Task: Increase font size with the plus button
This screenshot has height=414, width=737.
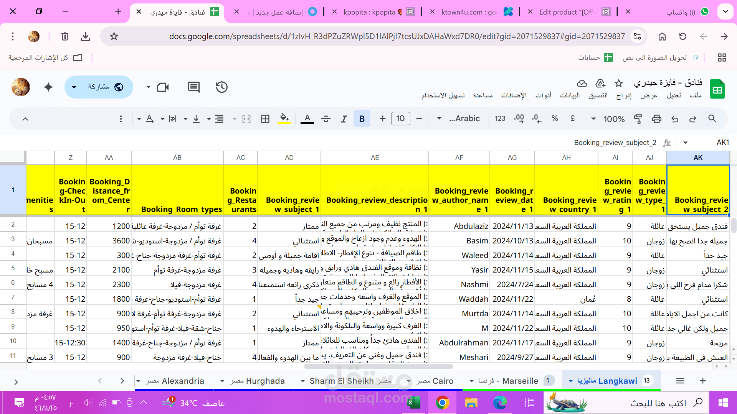Action: (x=383, y=119)
